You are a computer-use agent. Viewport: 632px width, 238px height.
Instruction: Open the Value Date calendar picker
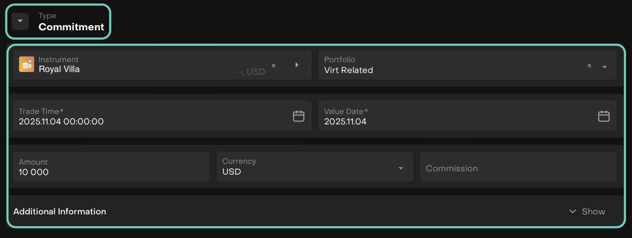pyautogui.click(x=604, y=116)
